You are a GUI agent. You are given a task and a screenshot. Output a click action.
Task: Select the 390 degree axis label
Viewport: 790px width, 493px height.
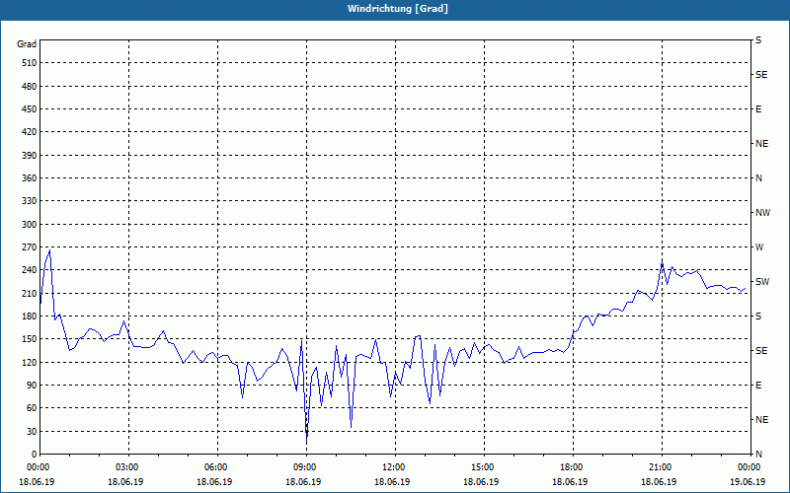point(30,156)
